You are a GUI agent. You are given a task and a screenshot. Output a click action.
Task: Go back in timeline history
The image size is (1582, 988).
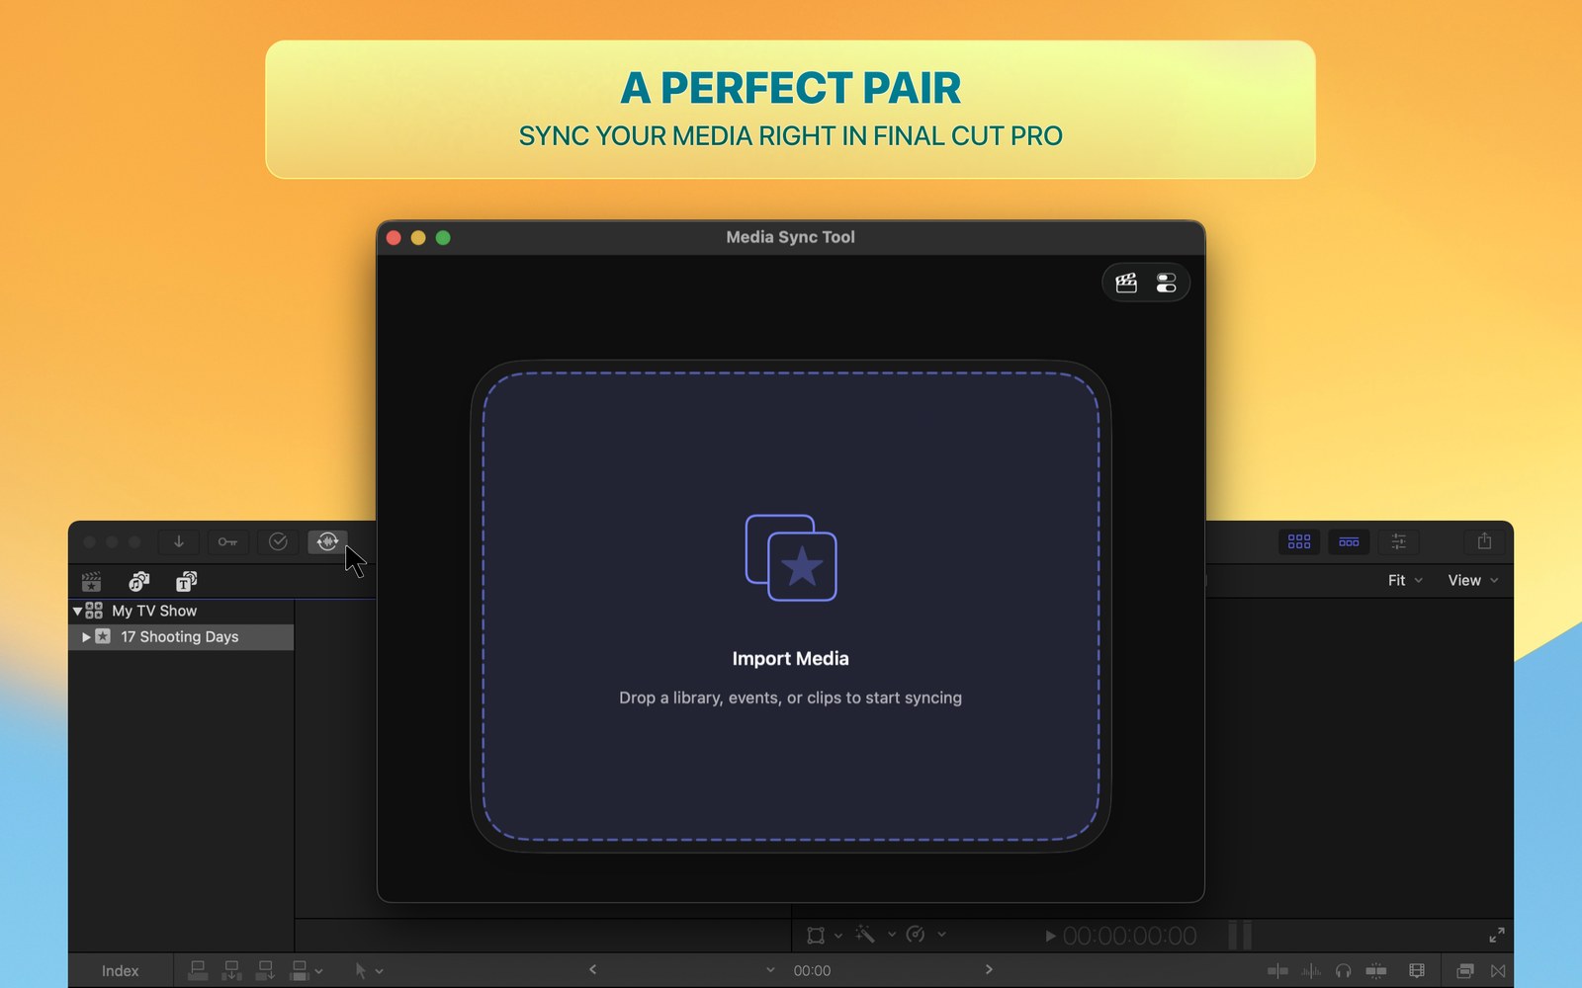592,969
